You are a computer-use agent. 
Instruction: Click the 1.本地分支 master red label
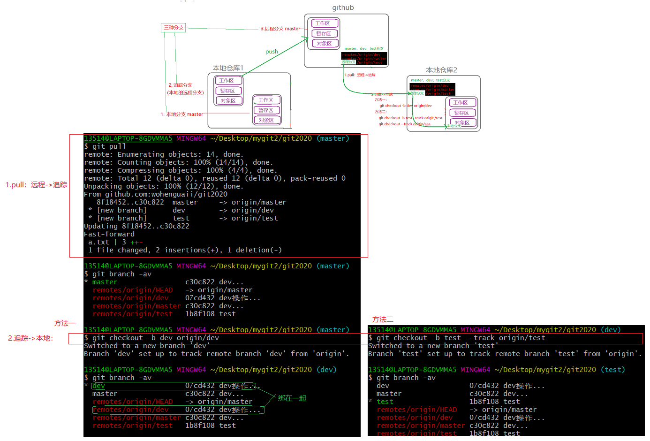[x=182, y=114]
